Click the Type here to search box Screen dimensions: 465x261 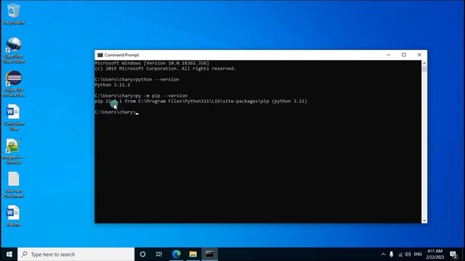click(76, 254)
